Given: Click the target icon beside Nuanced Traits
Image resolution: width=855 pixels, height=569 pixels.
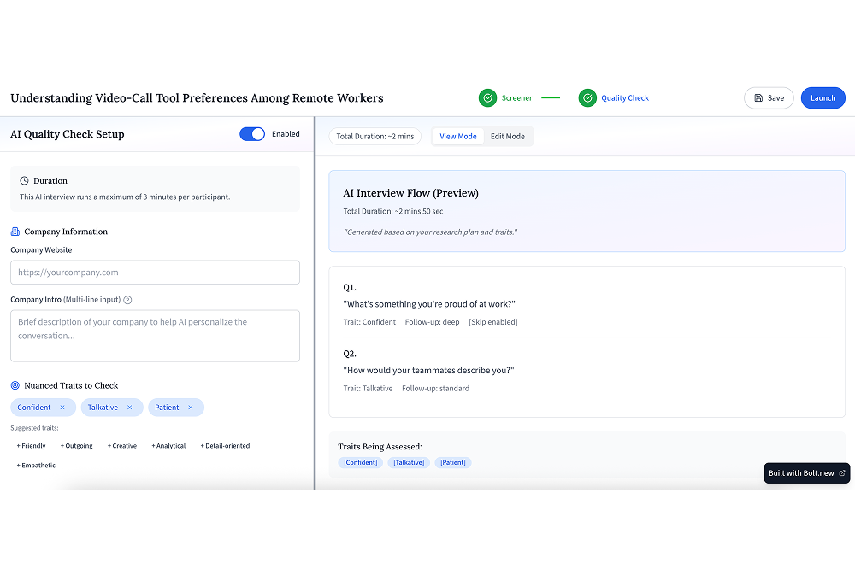Looking at the screenshot, I should [x=15, y=386].
